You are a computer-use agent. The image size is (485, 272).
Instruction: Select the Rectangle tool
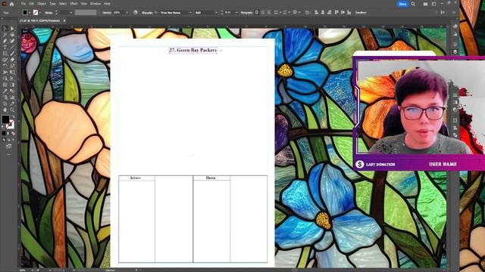[5, 54]
